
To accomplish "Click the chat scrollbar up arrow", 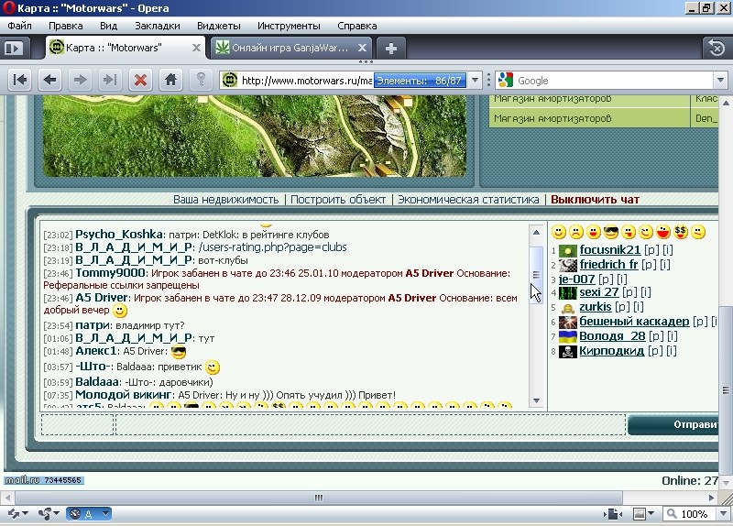I will click(x=536, y=233).
